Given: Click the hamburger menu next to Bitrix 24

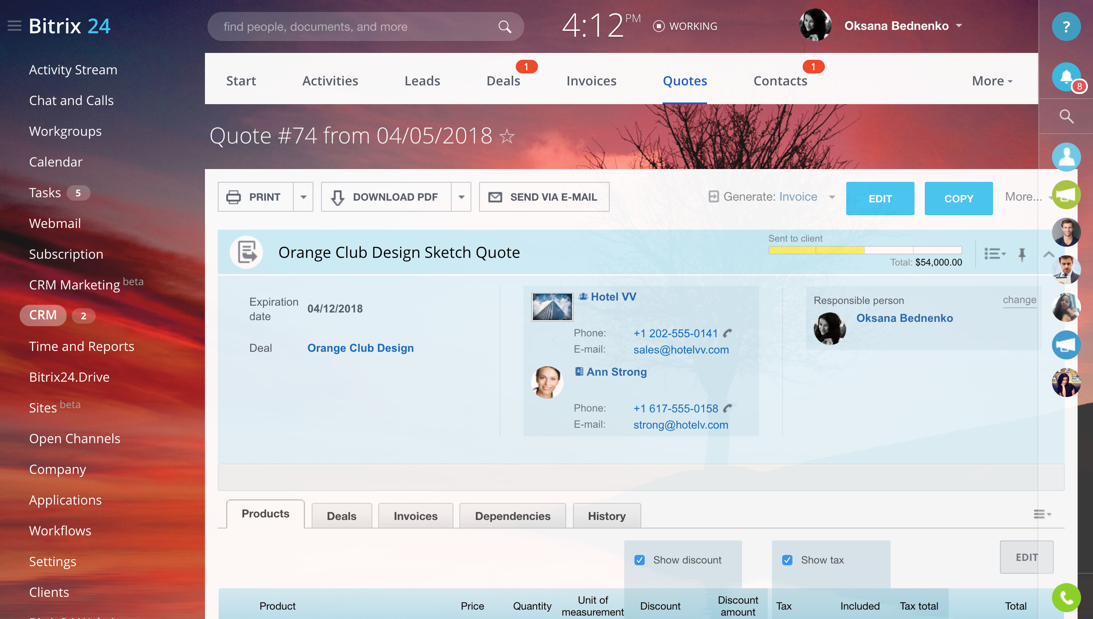Looking at the screenshot, I should click(15, 26).
